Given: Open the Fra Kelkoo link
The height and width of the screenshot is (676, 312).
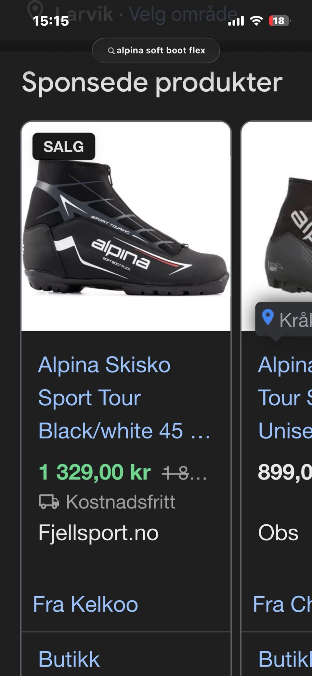Looking at the screenshot, I should (x=85, y=604).
